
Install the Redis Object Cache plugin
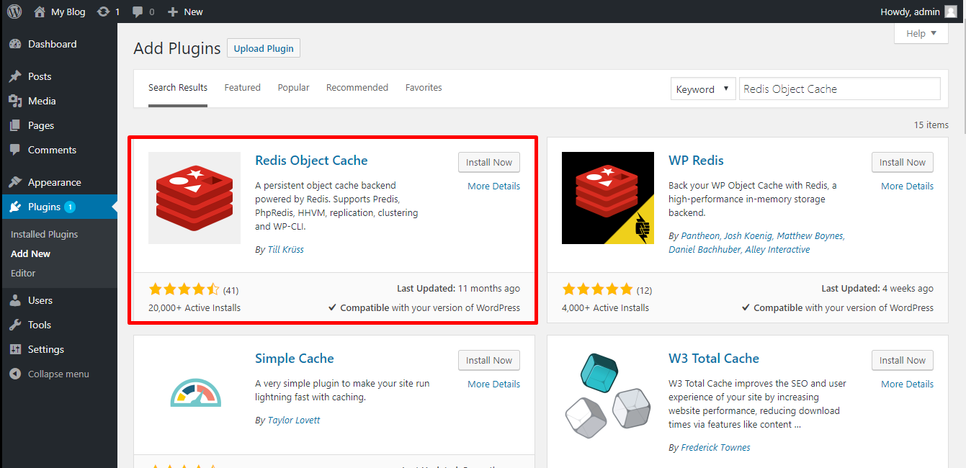click(x=489, y=162)
